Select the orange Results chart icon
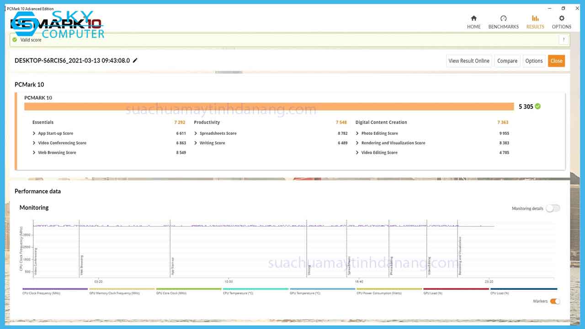Viewport: 585px width, 329px height. point(535,20)
